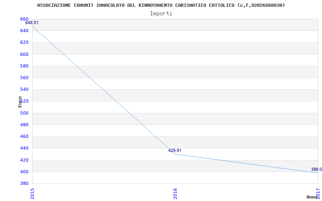This screenshot has width=322, height=201.
Task: Click the 620 y-axis tick label
Action: click(24, 43)
